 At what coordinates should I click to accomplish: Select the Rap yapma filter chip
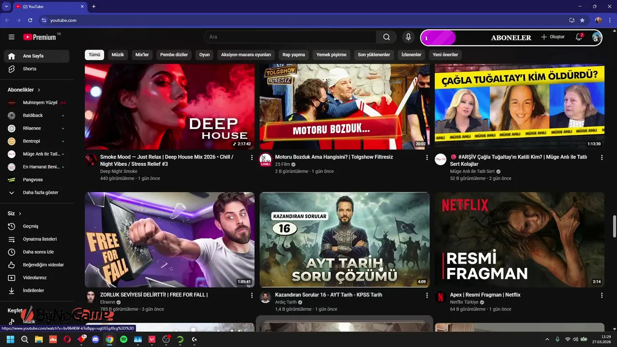[x=294, y=54]
